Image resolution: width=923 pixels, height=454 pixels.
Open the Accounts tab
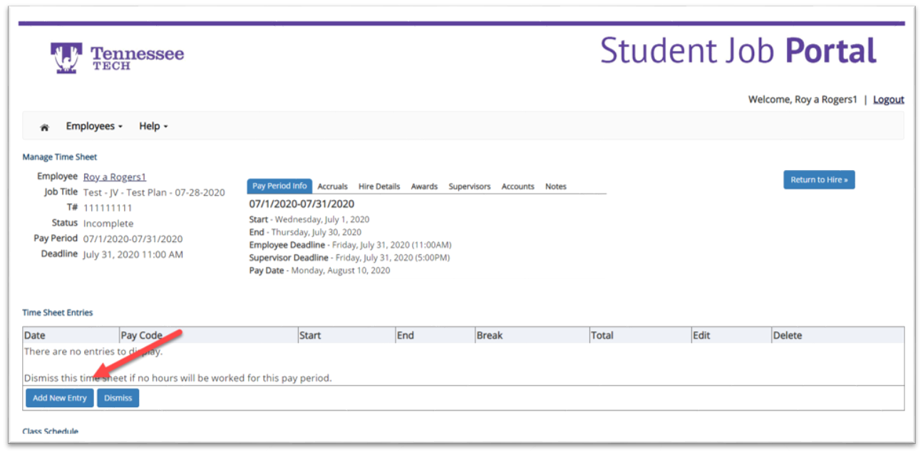[x=517, y=186]
